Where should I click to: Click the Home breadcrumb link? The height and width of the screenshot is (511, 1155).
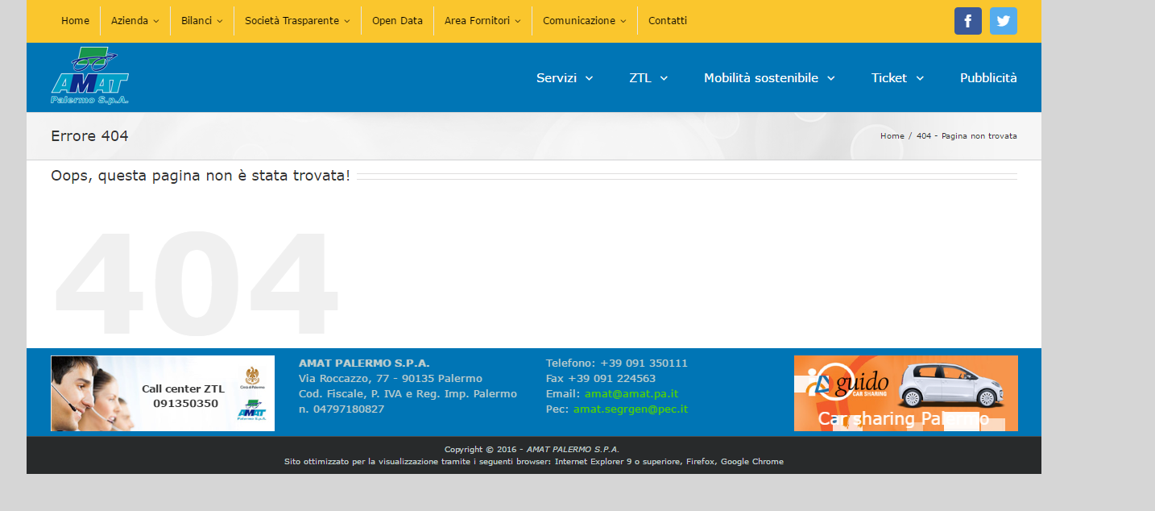(x=892, y=136)
